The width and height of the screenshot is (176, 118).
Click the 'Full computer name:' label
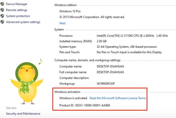(x=73, y=72)
